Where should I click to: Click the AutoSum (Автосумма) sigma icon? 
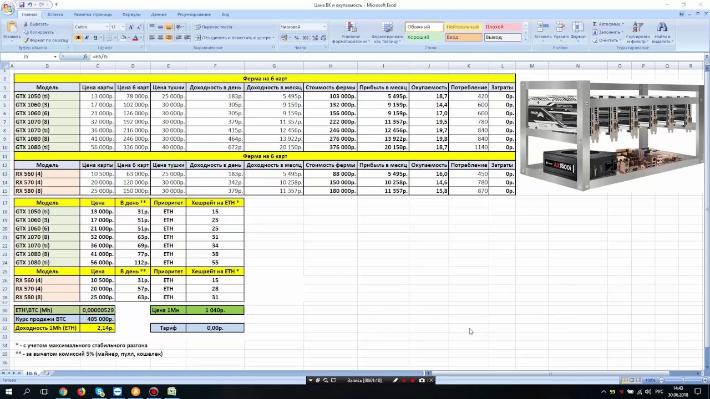(595, 24)
